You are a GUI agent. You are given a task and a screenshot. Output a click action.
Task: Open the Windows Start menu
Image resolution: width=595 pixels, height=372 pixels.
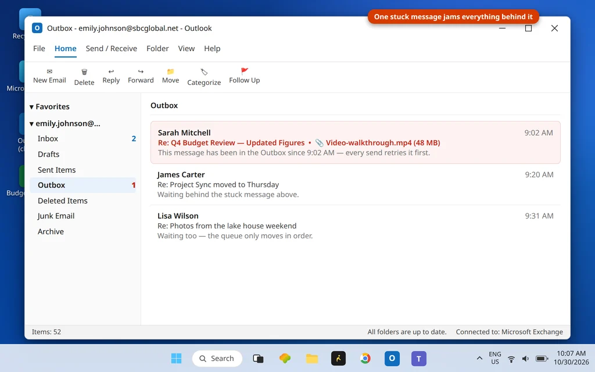click(176, 358)
